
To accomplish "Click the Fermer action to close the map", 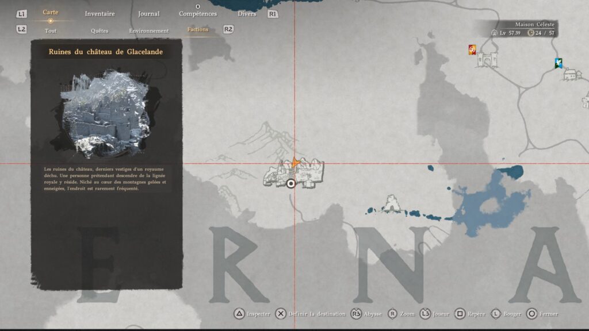I will [x=549, y=314].
